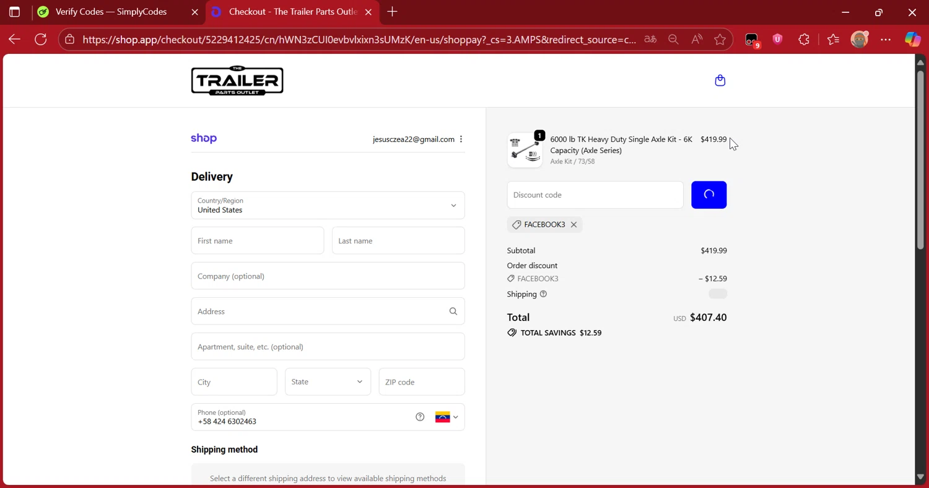Click the address search magnifier icon
The image size is (929, 488).
click(453, 312)
